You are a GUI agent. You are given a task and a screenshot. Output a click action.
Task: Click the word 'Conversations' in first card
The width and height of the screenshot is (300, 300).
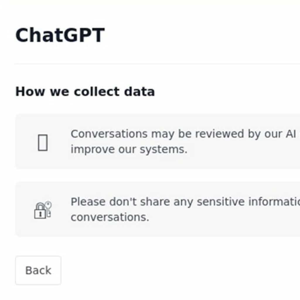(109, 134)
